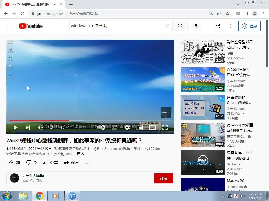Open tab search chevron
This screenshot has width=269, height=201.
(237, 4)
